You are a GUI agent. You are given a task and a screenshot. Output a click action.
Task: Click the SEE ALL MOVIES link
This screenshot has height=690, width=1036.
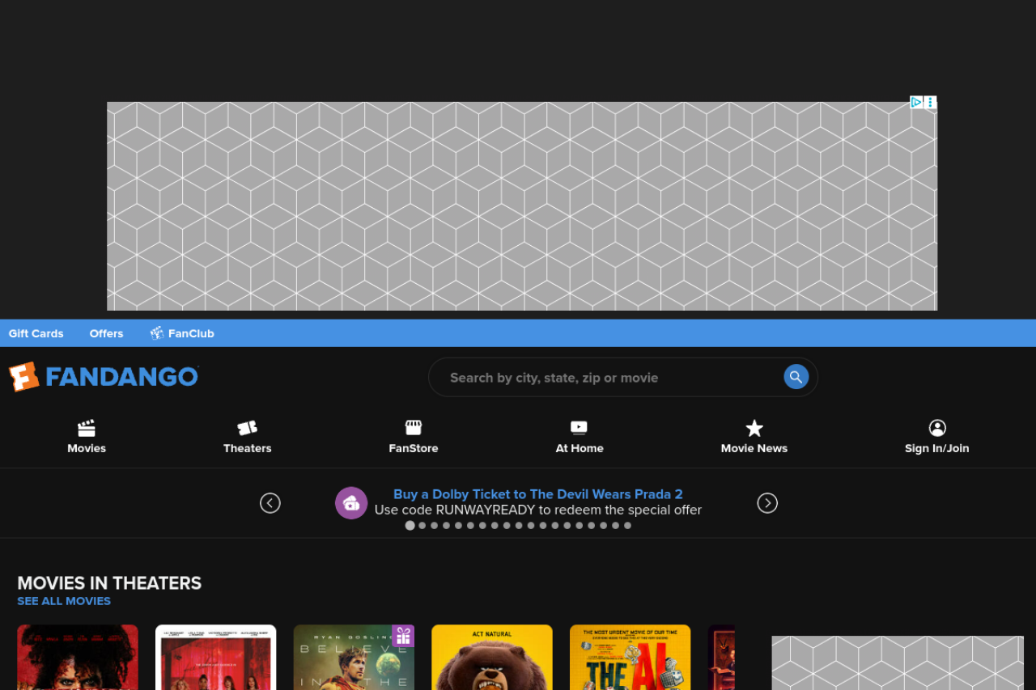[64, 601]
